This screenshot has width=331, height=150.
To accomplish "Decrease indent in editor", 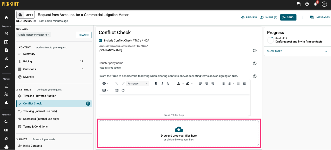I will [x=238, y=83].
